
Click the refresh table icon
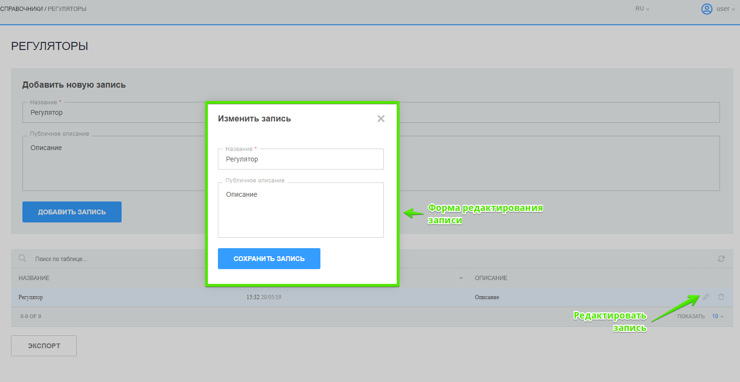click(721, 259)
